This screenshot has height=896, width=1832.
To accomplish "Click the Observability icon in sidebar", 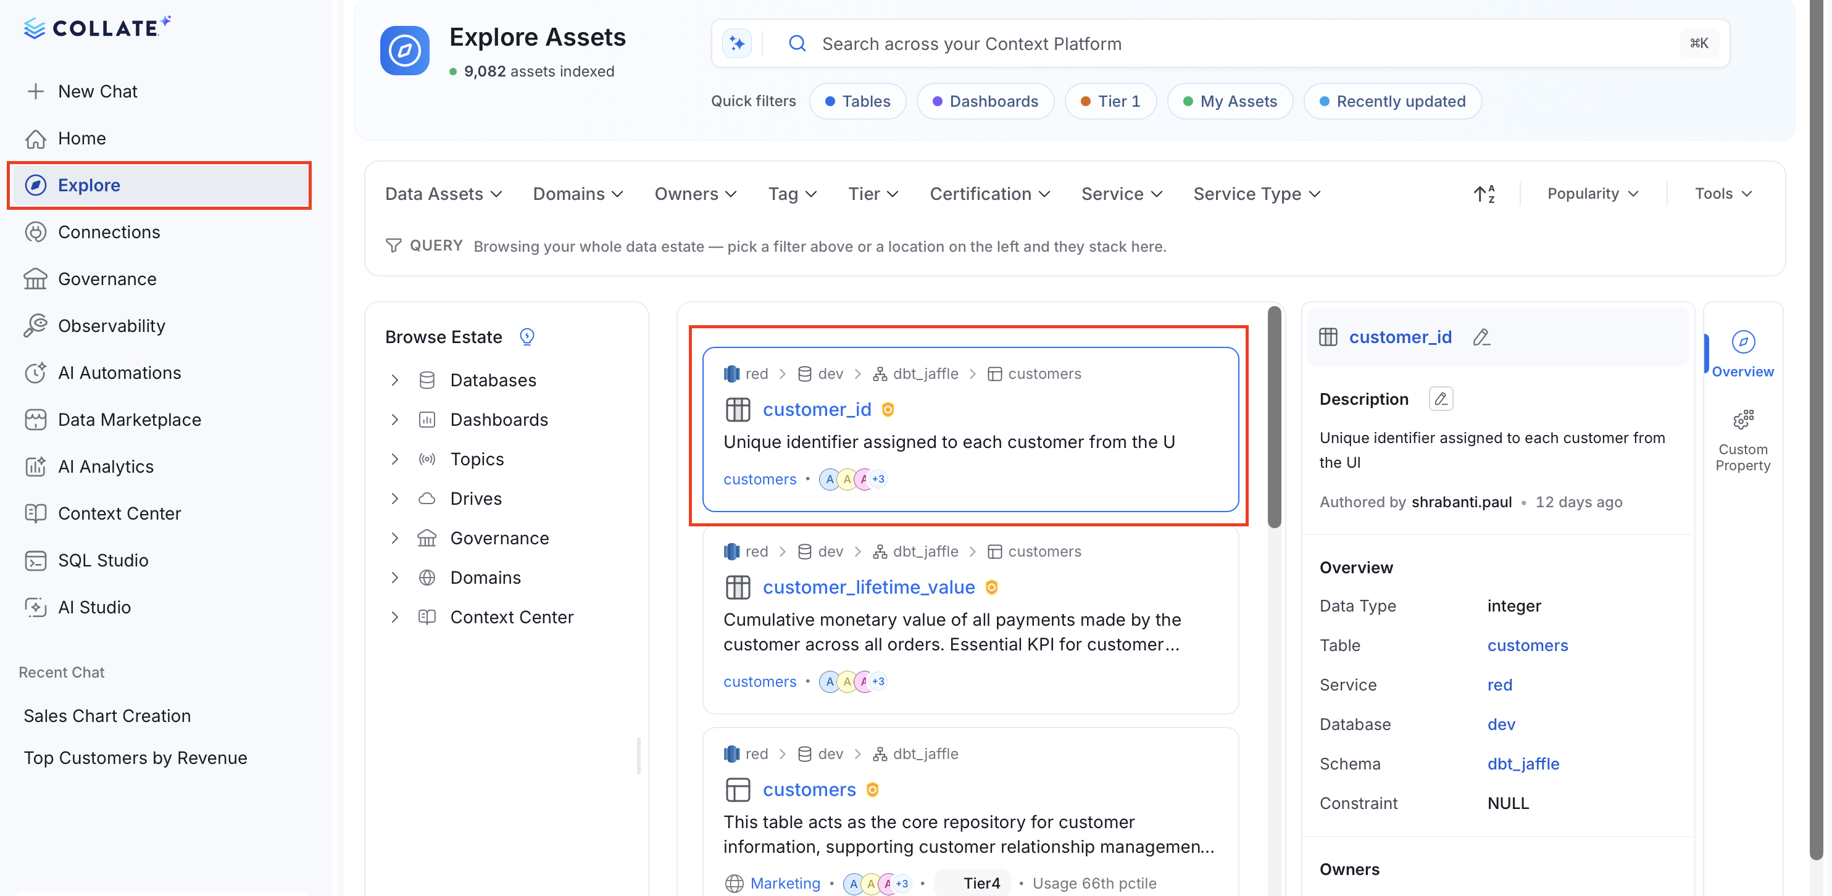I will [36, 326].
